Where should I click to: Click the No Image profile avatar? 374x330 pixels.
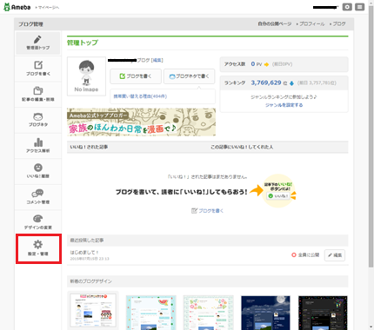86,76
